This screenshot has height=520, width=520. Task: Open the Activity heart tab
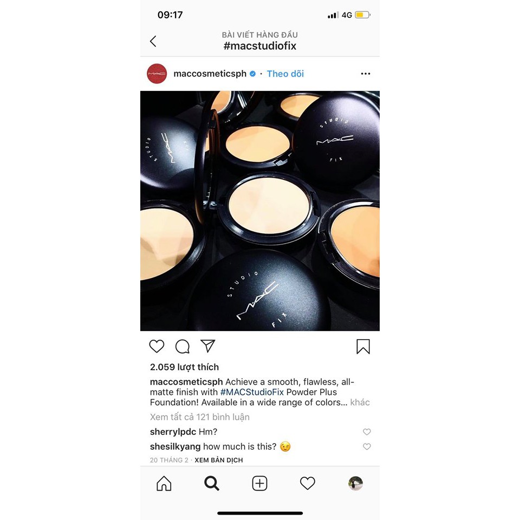click(x=308, y=483)
